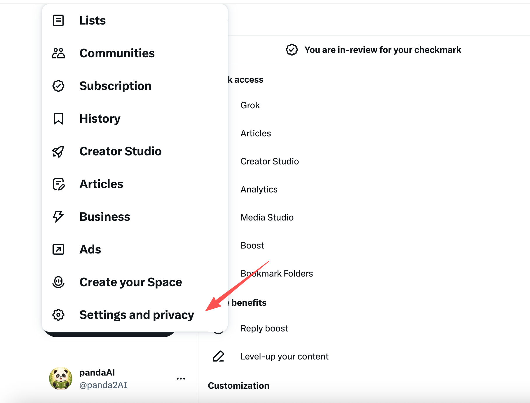Viewport: 530px width, 403px height.
Task: Click the Create your Space microphone icon
Action: 58,282
